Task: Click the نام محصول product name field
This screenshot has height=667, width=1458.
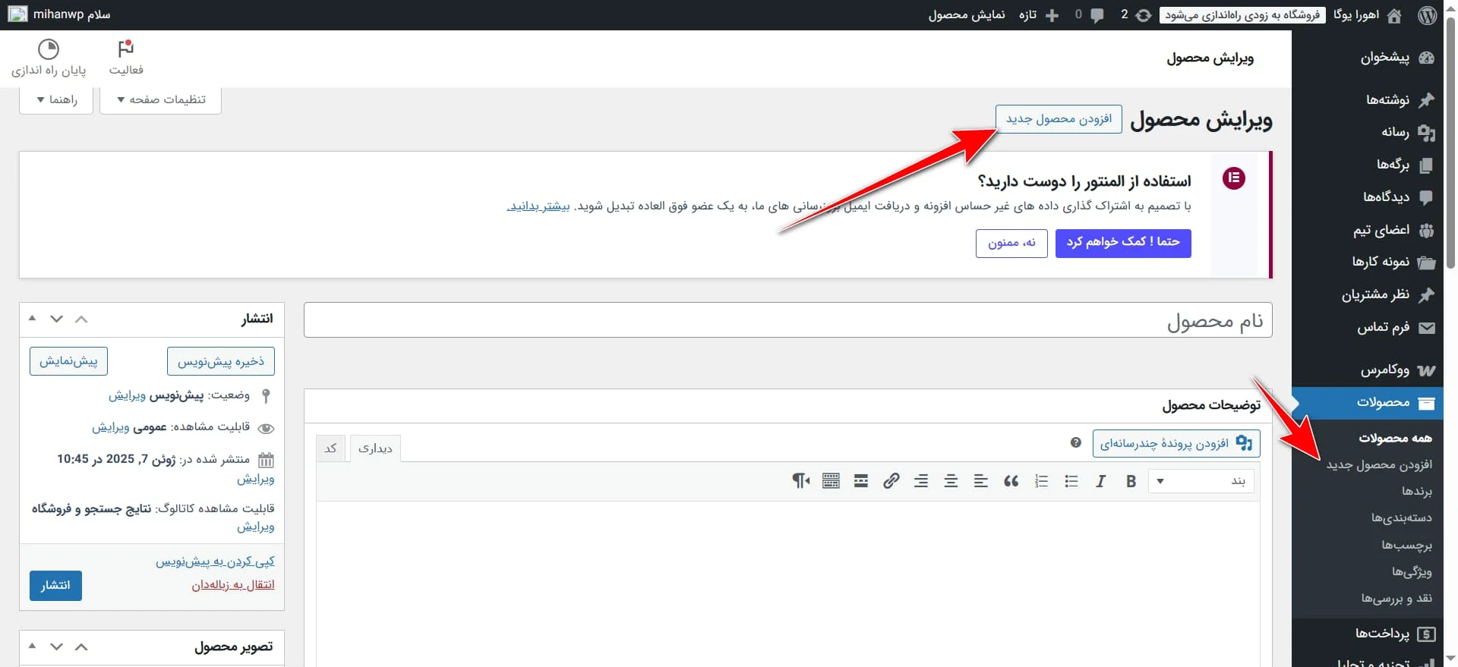Action: [x=787, y=321]
